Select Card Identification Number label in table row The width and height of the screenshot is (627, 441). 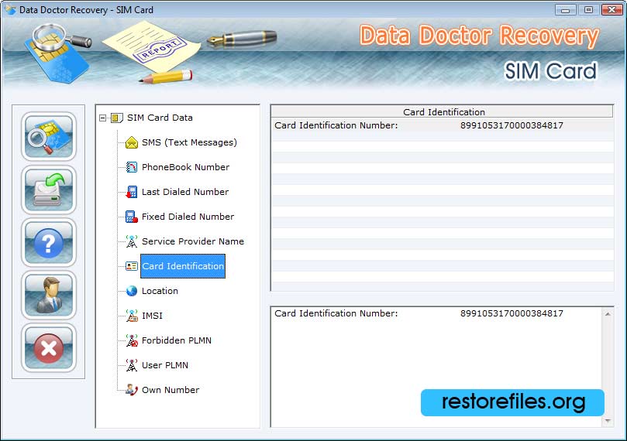[x=336, y=125]
